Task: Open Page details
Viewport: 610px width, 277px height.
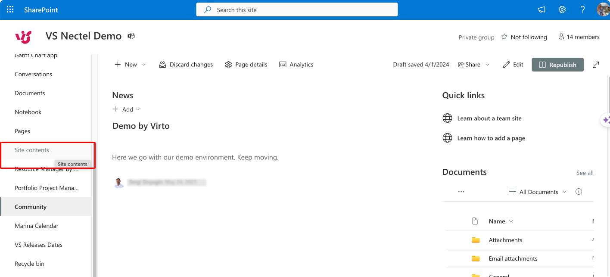Action: (246, 65)
